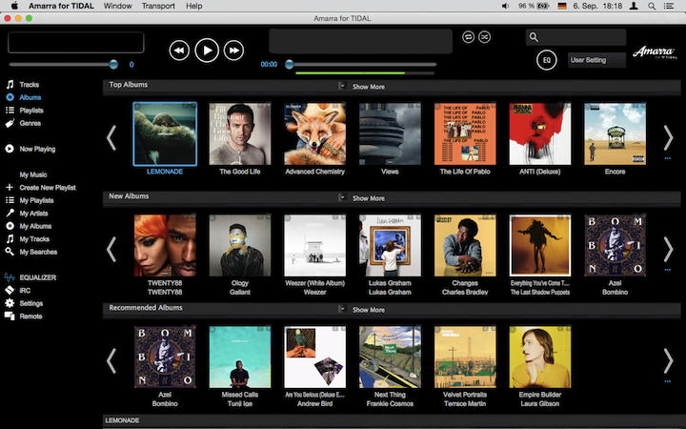
Task: Show more Recommended Albums
Action: coord(369,310)
